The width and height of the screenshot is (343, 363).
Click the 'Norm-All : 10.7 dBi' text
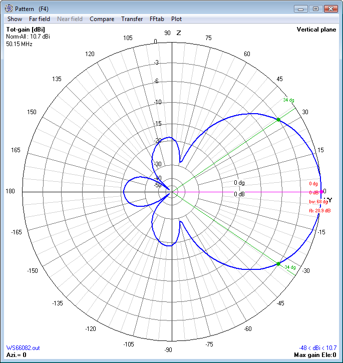pos(28,37)
